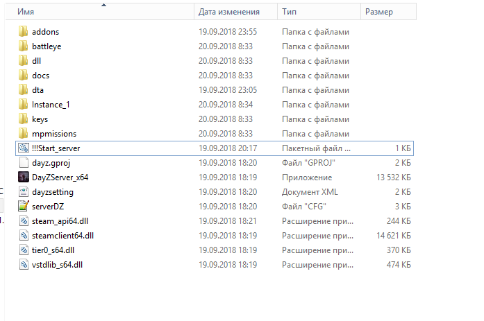Click the 20.09.2018 8:34 date of Instance_1
This screenshot has height=321, width=484.
(x=226, y=105)
